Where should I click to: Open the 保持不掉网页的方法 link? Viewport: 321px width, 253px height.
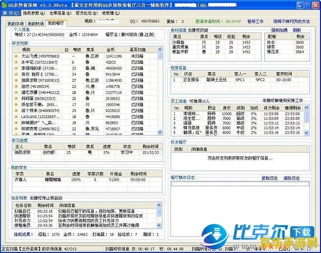pos(291,21)
